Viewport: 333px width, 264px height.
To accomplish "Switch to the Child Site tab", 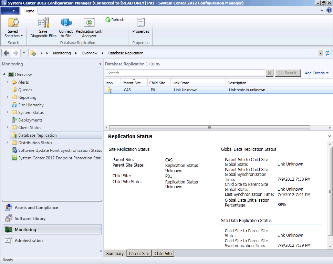I will 163,253.
